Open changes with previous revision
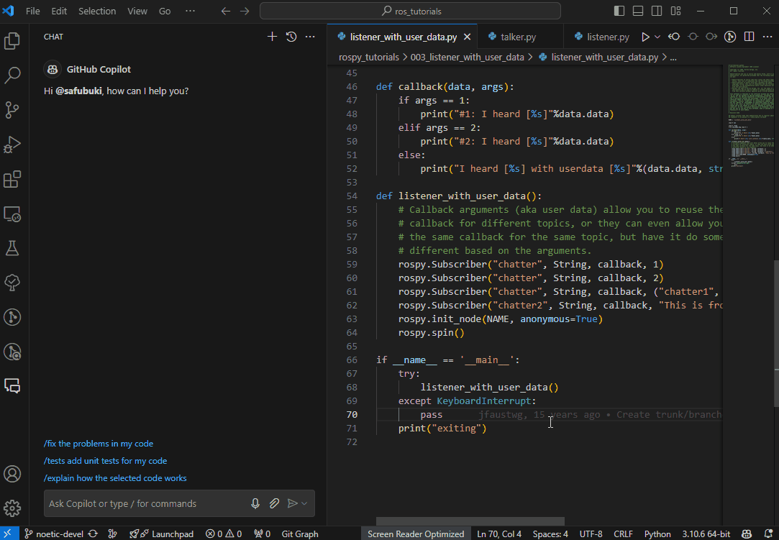The height and width of the screenshot is (540, 779). point(674,37)
